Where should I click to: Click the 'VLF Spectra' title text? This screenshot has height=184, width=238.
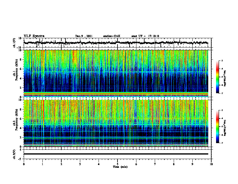click(34, 36)
